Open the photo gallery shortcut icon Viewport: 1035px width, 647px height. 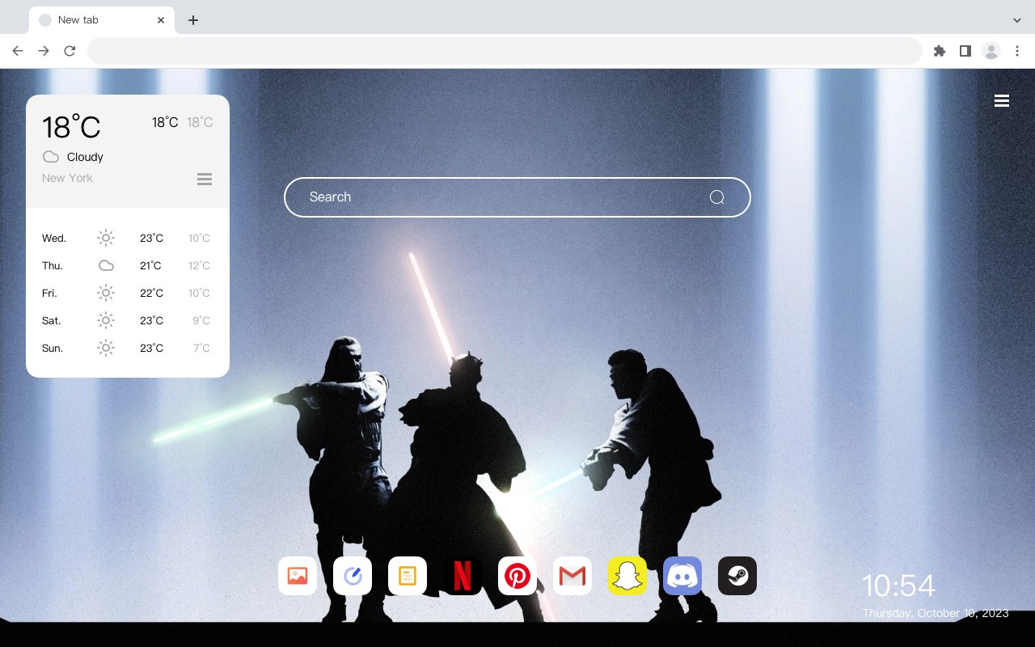click(298, 576)
